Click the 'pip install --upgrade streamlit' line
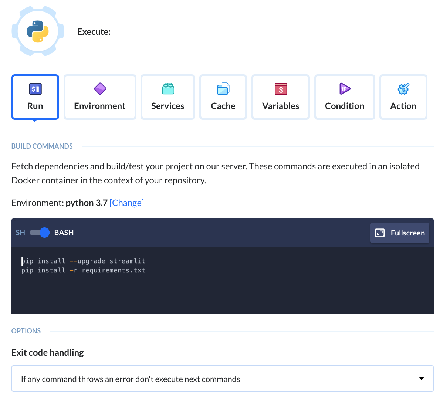 coord(83,261)
